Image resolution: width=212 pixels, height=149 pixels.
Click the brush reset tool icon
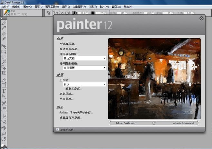[x=49, y=13]
